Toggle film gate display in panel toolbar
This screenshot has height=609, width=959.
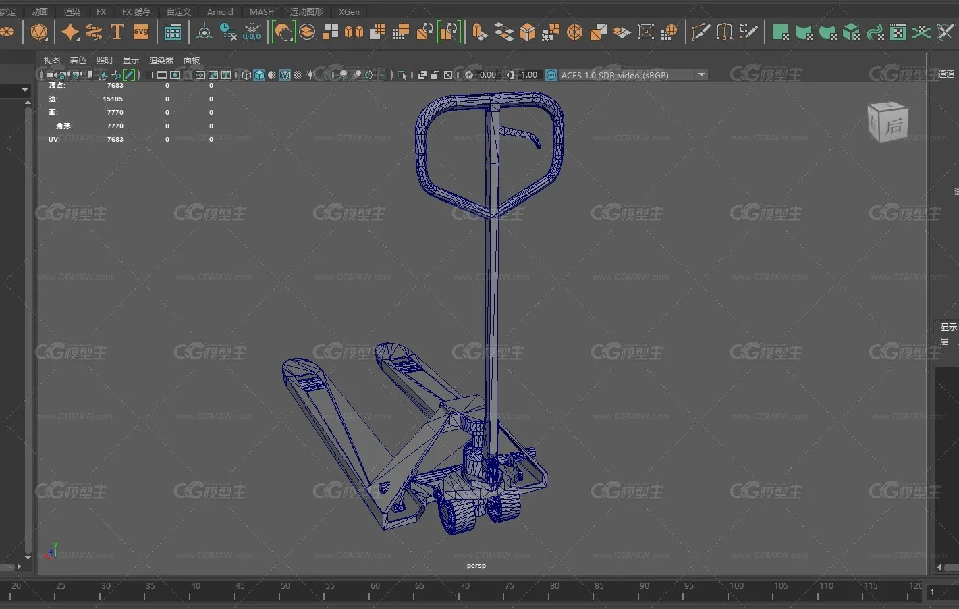162,75
